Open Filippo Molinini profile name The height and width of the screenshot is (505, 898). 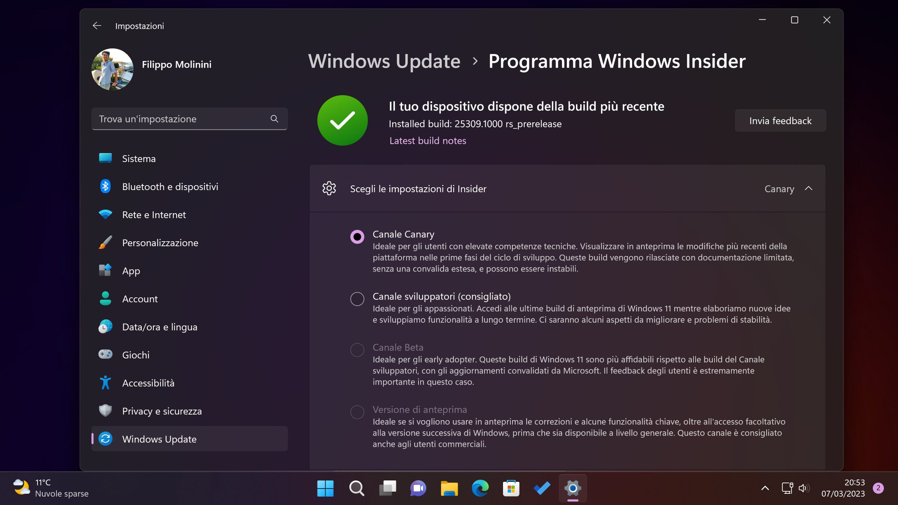pyautogui.click(x=176, y=64)
